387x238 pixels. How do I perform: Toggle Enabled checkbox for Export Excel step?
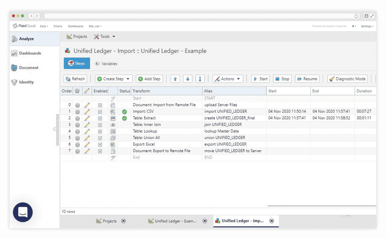click(x=100, y=144)
